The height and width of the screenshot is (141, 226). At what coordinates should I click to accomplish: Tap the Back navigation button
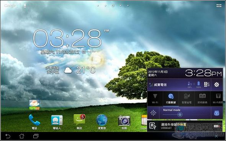[x=8, y=136]
